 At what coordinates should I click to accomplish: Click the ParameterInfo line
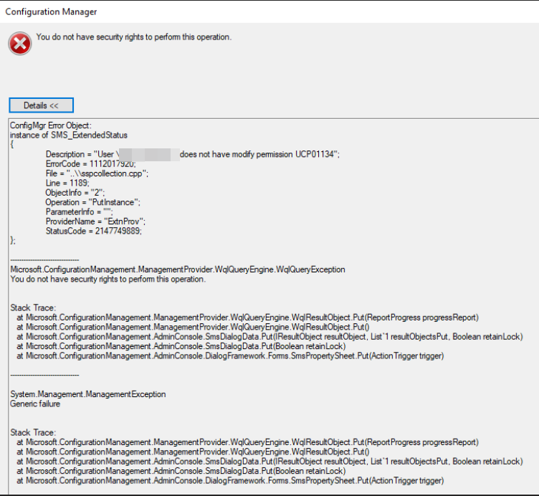[79, 212]
